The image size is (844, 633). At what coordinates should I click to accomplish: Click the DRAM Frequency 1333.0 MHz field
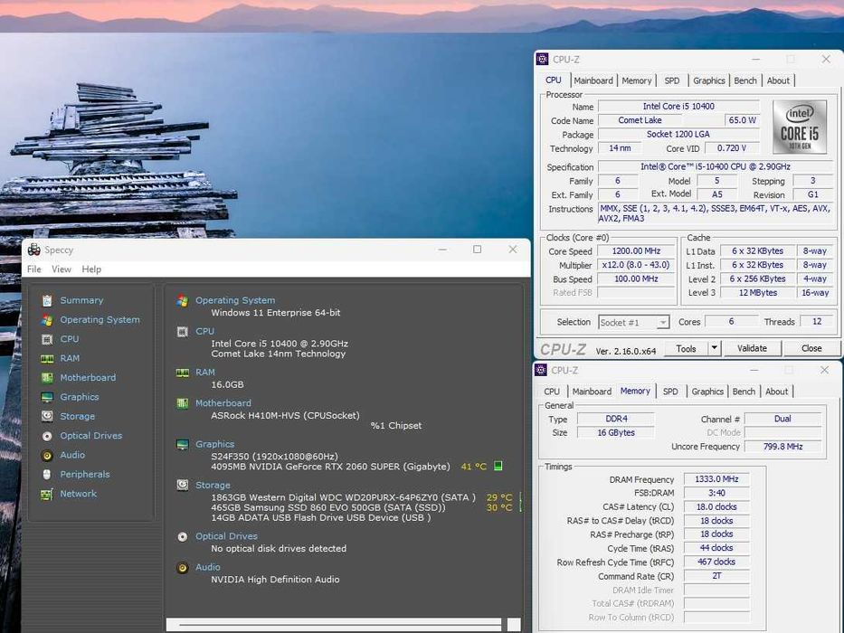[x=716, y=479]
